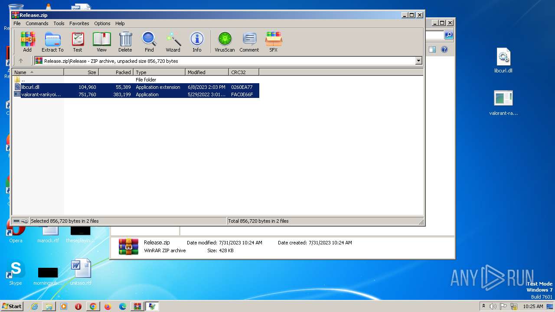Open Windows Explorer from the taskbar
The image size is (555, 312).
(49, 306)
